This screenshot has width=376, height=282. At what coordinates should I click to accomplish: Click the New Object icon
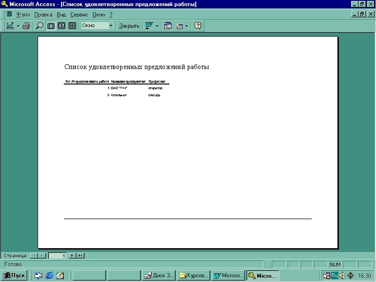tap(179, 26)
